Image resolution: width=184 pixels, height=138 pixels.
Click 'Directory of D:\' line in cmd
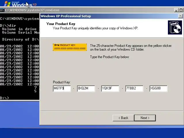click(20, 39)
